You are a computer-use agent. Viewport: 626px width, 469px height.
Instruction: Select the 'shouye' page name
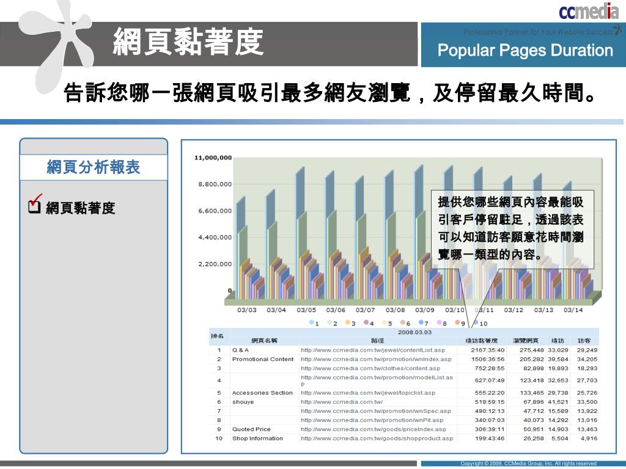coord(243,402)
